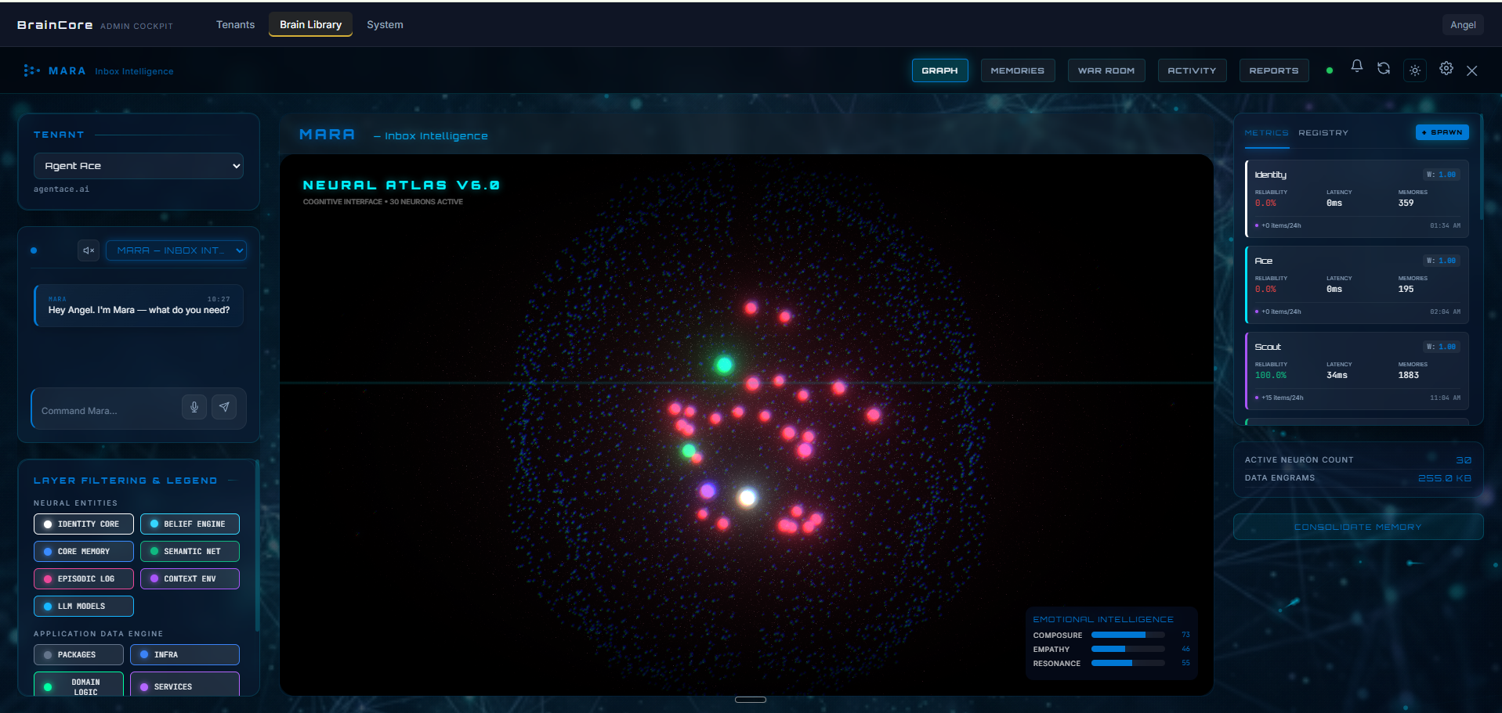1502x713 pixels.
Task: Open the Reports view
Action: 1274,70
